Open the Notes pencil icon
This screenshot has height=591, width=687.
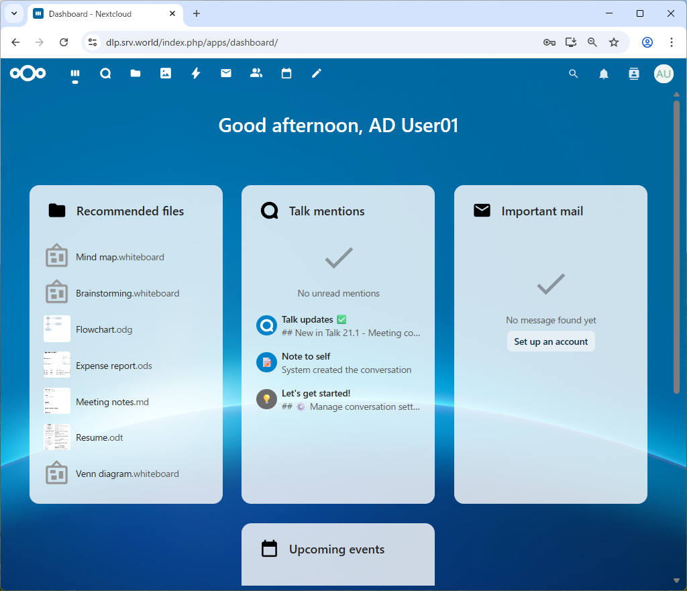317,74
